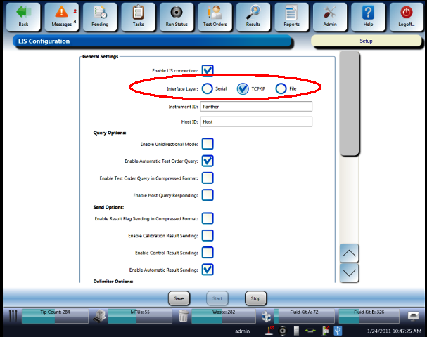
Task: Open the Reports screen
Action: (291, 17)
